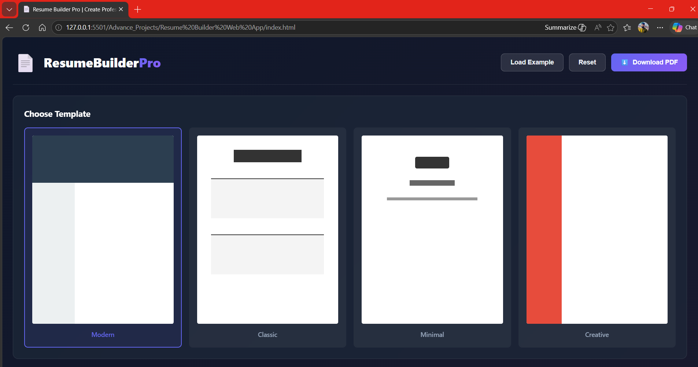View site information for the 127.0.0.1 address
Viewport: 698px width, 367px height.
tap(59, 27)
